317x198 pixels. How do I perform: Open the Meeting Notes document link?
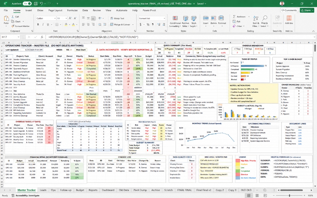[300, 144]
